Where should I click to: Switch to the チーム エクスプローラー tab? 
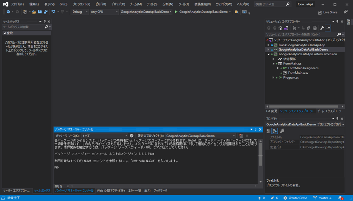pos(330,111)
